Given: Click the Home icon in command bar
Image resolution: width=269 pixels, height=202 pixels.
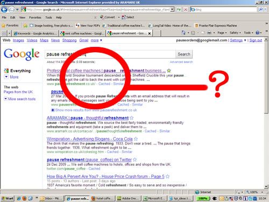Looking at the screenshot, I should (x=183, y=33).
